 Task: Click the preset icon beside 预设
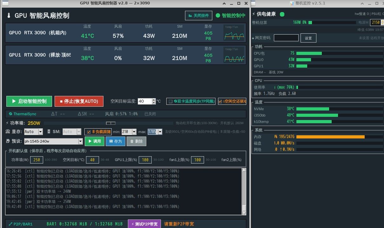point(8,141)
